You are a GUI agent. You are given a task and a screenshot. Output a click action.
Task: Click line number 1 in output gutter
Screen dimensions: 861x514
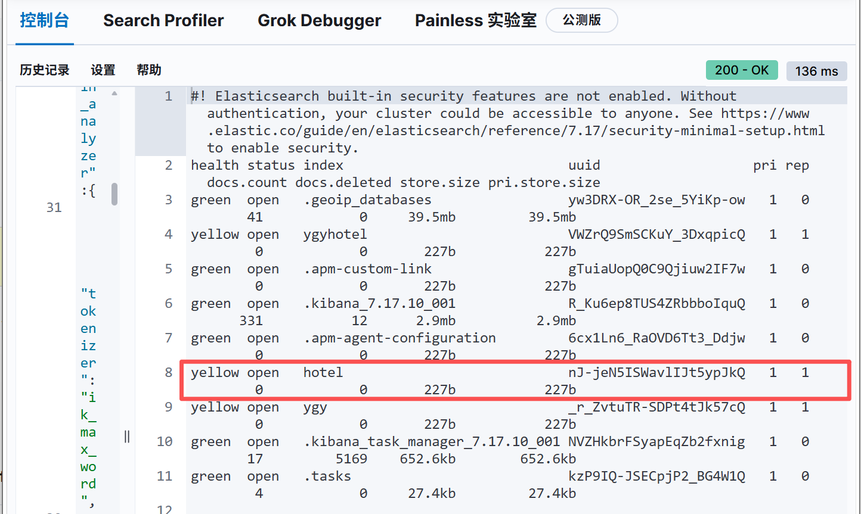tap(169, 96)
